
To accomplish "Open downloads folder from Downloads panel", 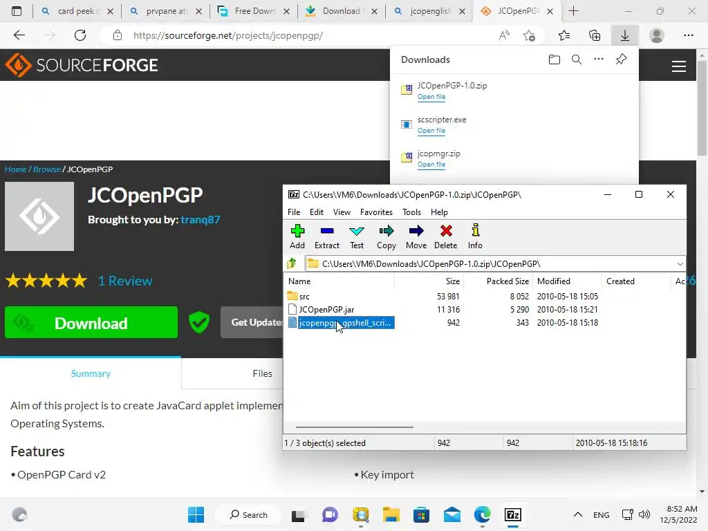I will coord(554,59).
